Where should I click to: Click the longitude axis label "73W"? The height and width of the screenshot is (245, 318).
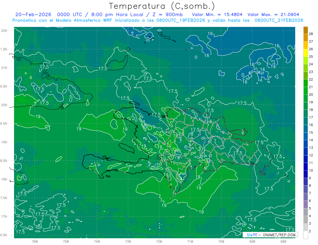point(128,241)
